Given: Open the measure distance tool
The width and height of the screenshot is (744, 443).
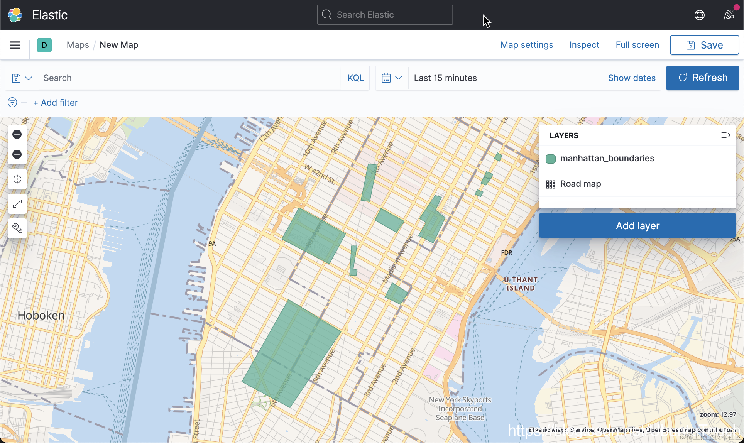Looking at the screenshot, I should (17, 204).
